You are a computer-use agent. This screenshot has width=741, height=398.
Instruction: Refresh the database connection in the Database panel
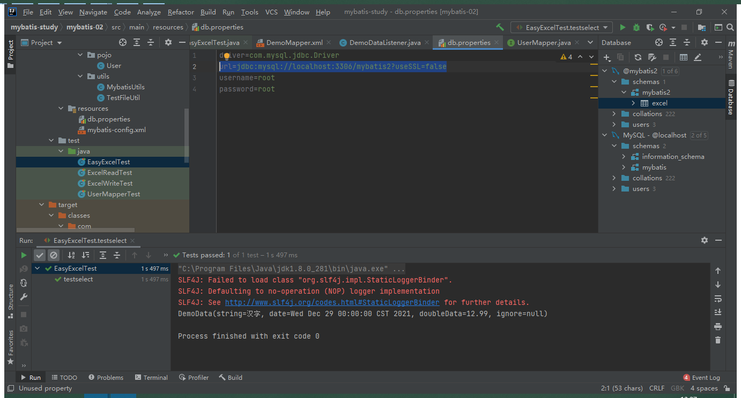[x=638, y=57]
